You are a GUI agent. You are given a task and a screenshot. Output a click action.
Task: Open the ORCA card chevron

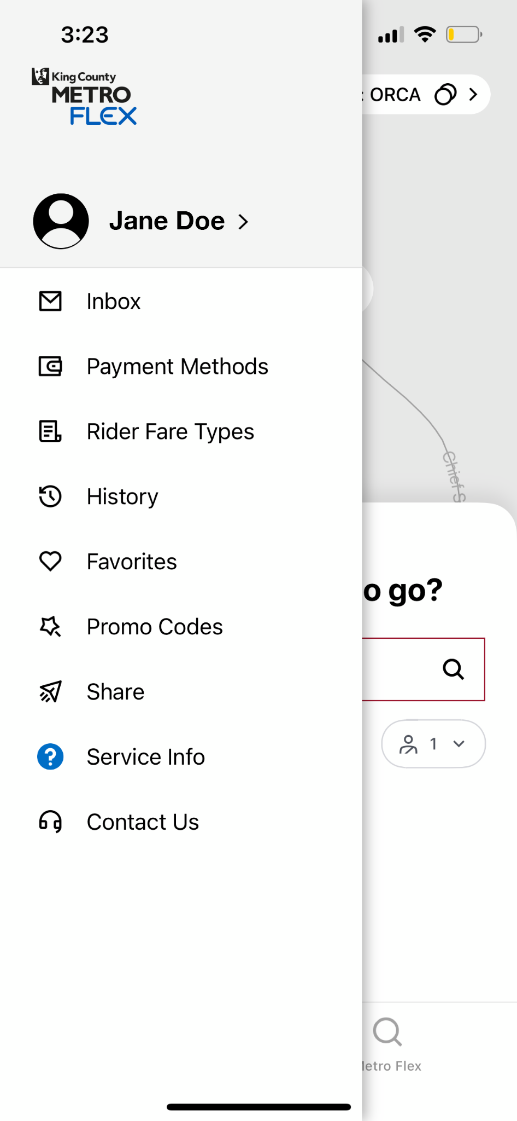(473, 95)
